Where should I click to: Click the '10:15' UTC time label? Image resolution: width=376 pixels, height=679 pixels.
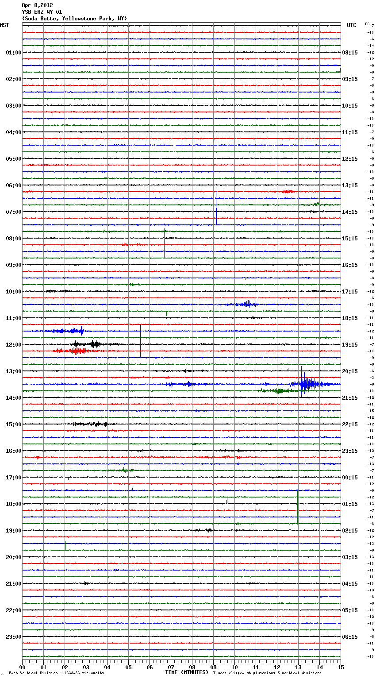(350, 106)
